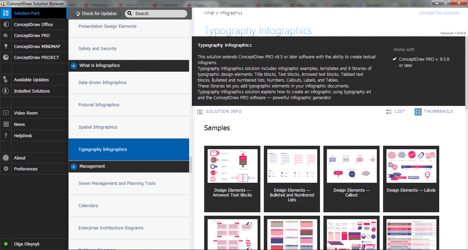The width and height of the screenshot is (468, 250).
Task: Switch to Thumbnails view
Action: (434, 112)
